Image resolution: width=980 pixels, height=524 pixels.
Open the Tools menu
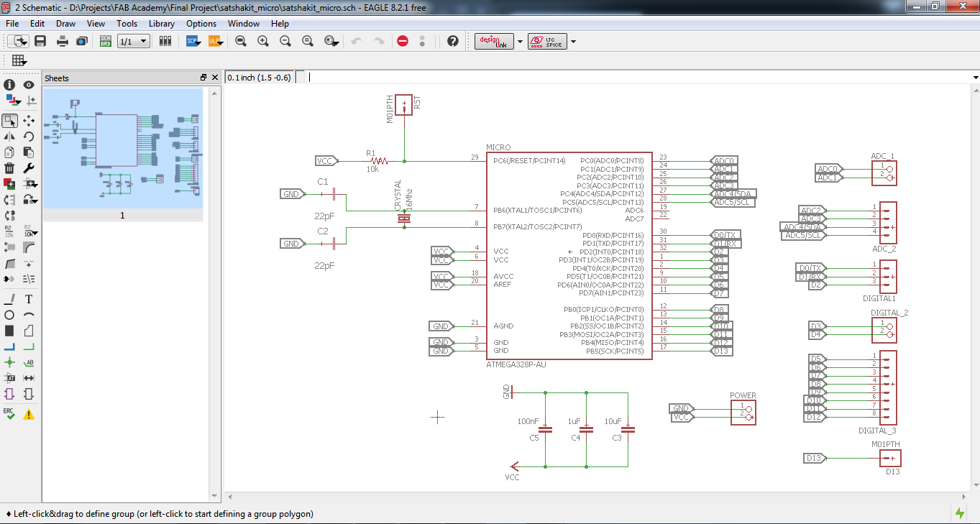[x=127, y=24]
